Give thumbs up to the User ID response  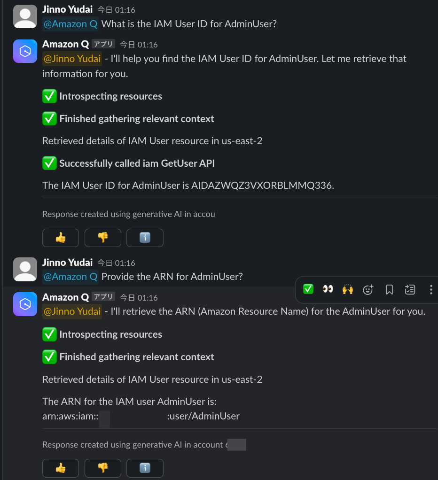point(61,238)
